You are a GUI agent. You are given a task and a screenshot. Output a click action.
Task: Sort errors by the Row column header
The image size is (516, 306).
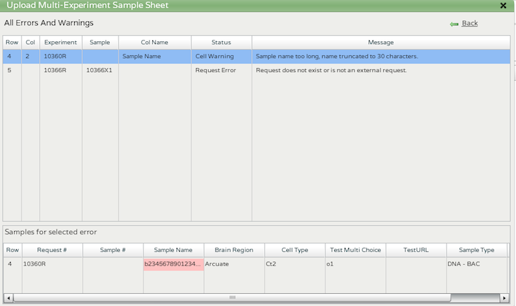(x=12, y=42)
